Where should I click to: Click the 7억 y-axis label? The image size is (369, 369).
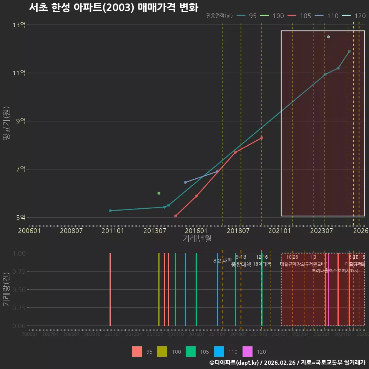pos(21,169)
